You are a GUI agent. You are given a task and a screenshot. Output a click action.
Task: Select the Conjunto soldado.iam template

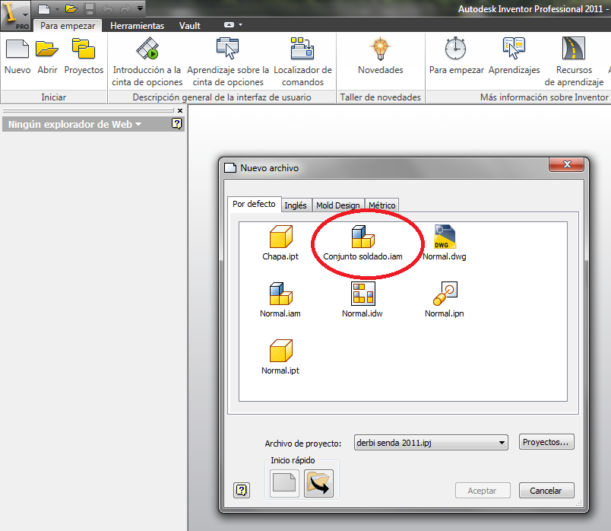click(362, 243)
